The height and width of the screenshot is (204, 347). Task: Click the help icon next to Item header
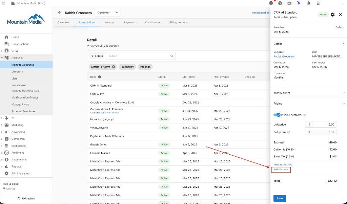tap(100, 77)
